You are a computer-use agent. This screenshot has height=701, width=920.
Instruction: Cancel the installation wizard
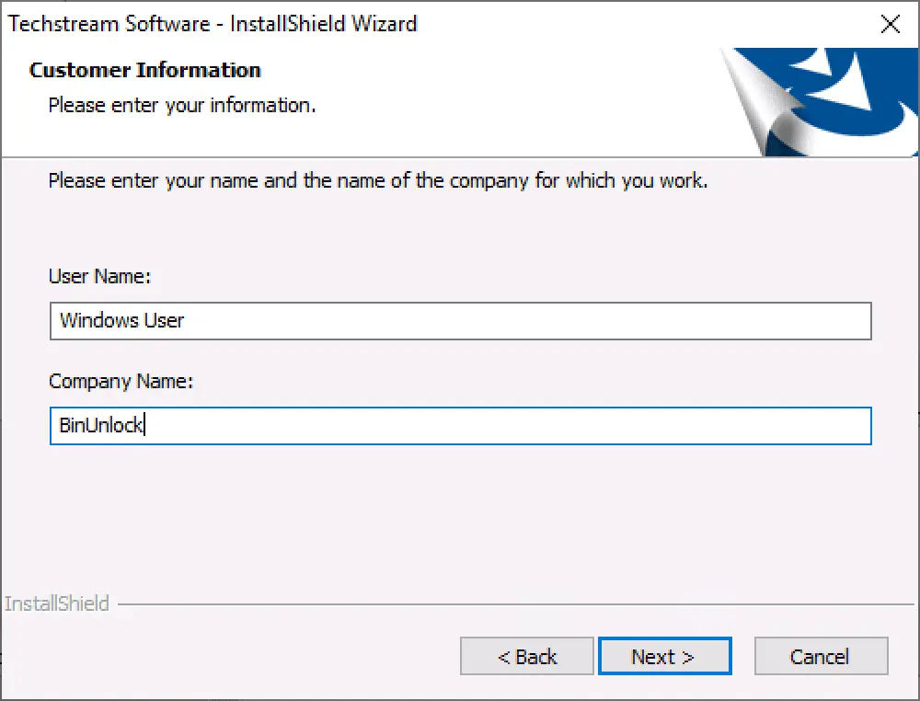pos(821,656)
